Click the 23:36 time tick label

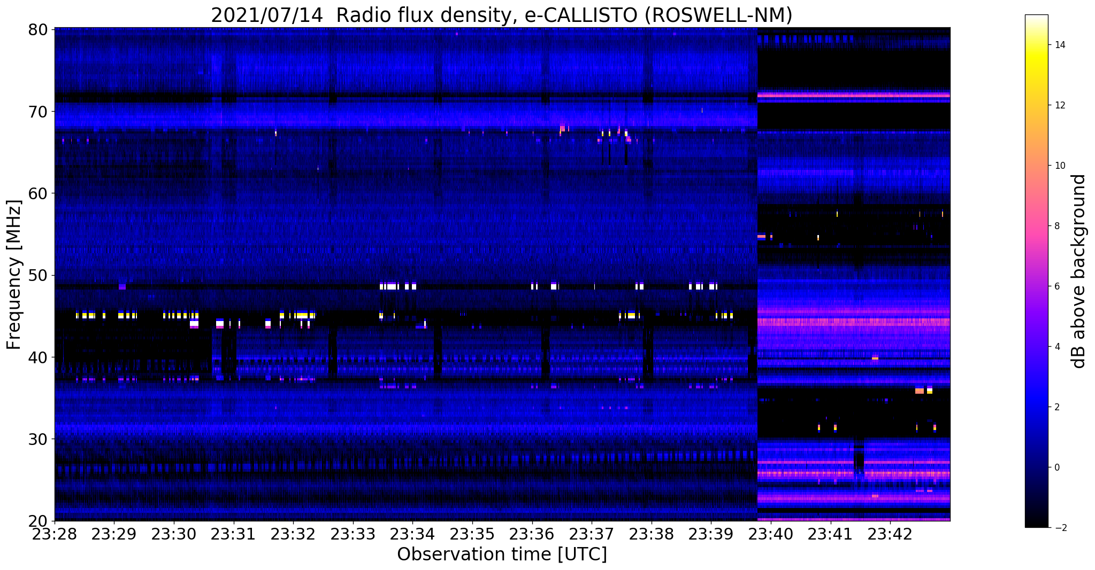tap(532, 534)
